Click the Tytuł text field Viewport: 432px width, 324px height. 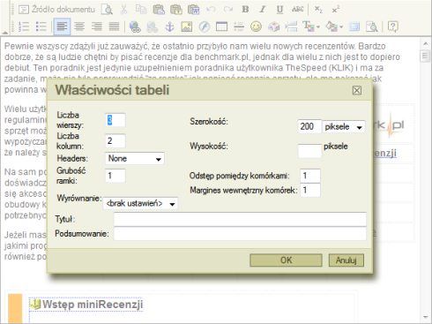click(240, 220)
